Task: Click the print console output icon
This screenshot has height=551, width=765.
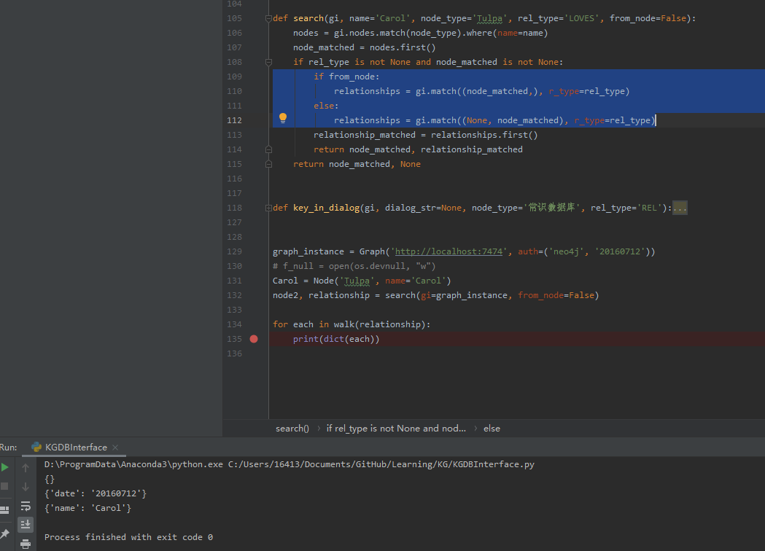Action: [x=26, y=543]
